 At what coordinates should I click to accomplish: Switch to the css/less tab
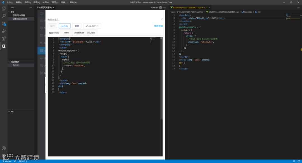coord(91,33)
